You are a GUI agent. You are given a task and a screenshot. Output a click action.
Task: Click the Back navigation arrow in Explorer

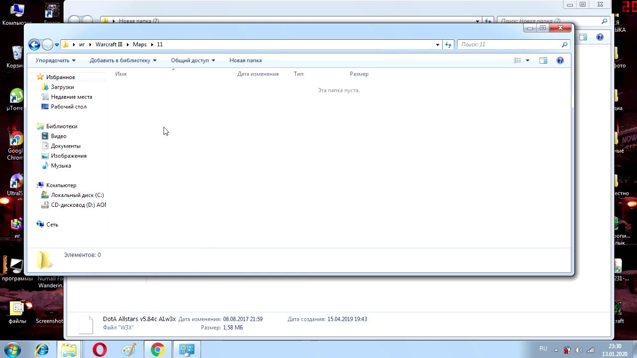[x=34, y=45]
